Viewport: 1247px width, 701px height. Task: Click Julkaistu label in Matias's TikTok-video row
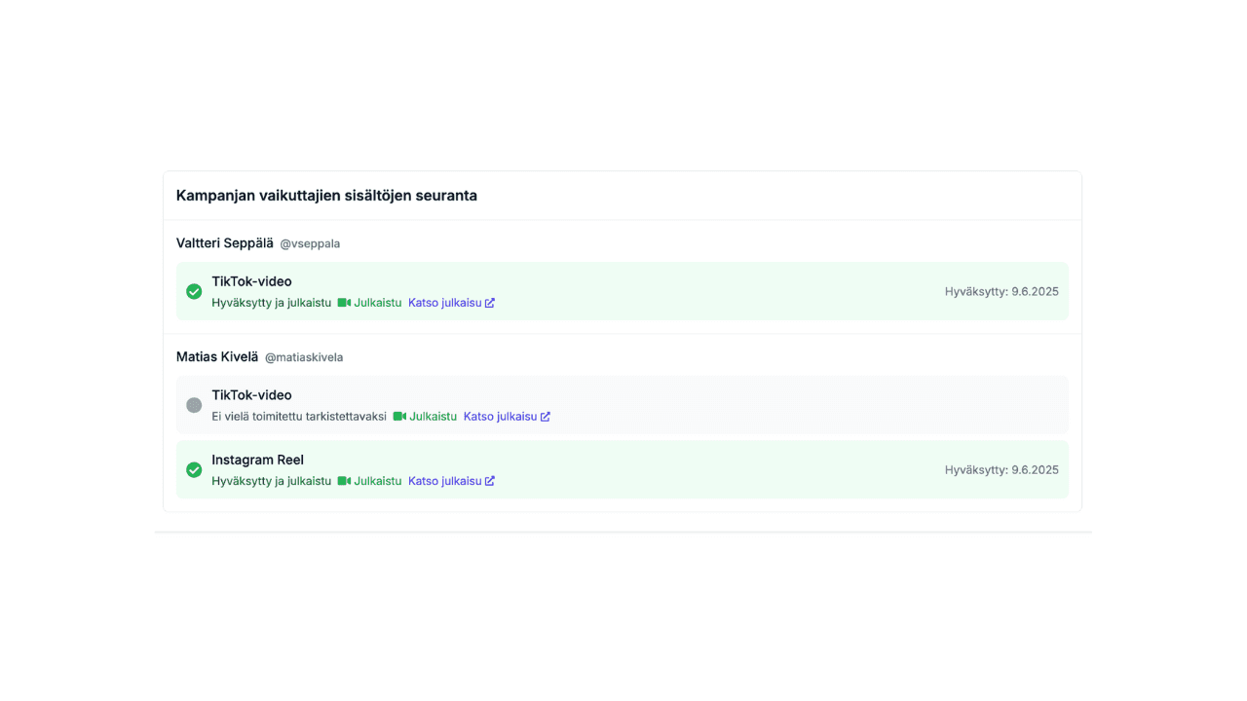434,416
